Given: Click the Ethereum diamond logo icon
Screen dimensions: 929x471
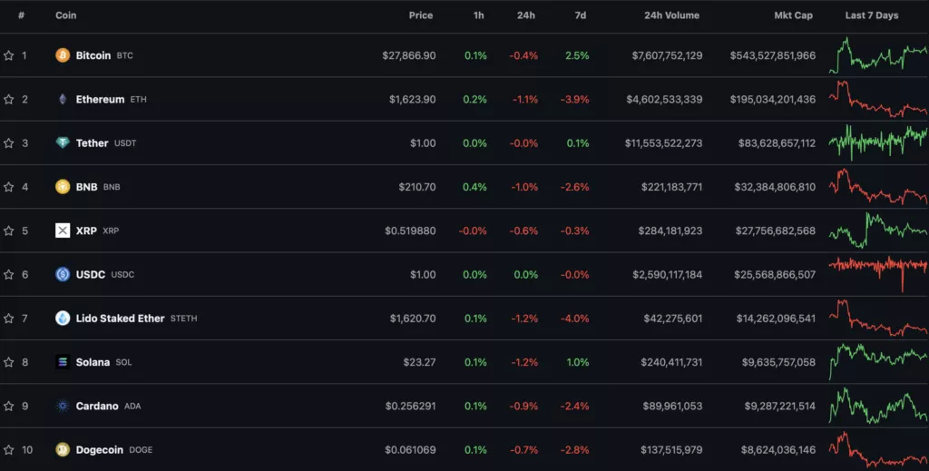Looking at the screenshot, I should click(63, 99).
